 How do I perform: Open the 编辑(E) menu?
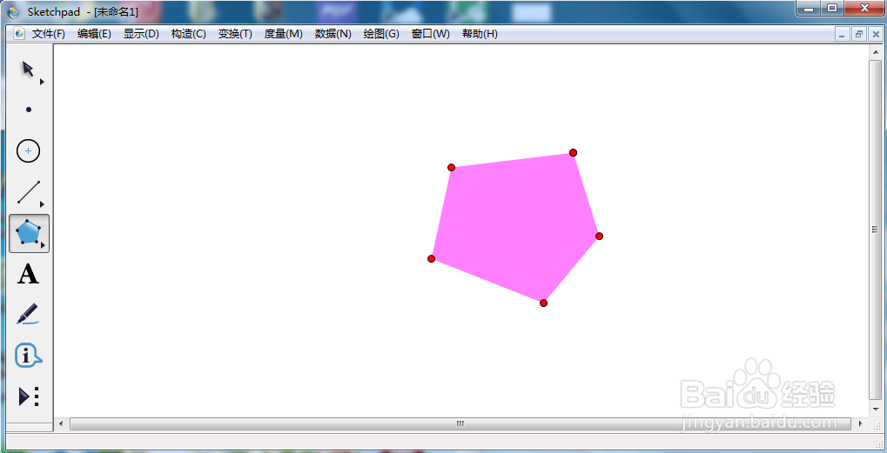95,34
